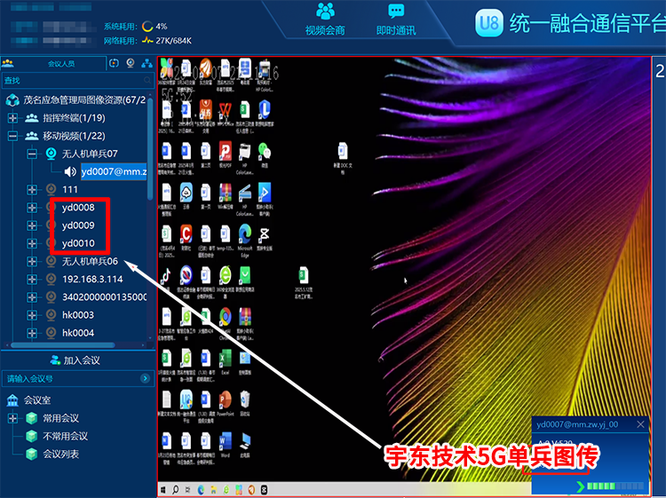This screenshot has width=666, height=498.
Task: Select the hk0003 device entry
Action: (x=77, y=315)
